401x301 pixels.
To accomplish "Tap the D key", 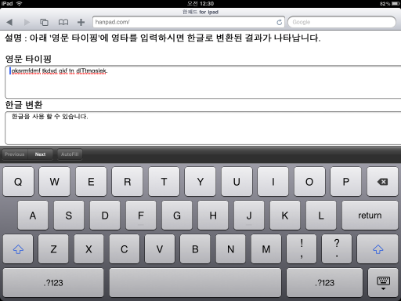I will coord(105,216).
